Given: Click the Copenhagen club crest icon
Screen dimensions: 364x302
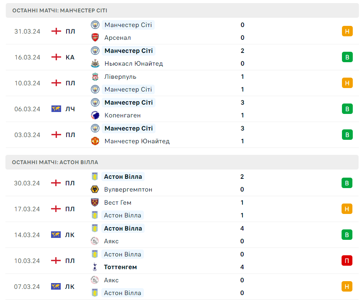Looking at the screenshot, I should 95,115.
